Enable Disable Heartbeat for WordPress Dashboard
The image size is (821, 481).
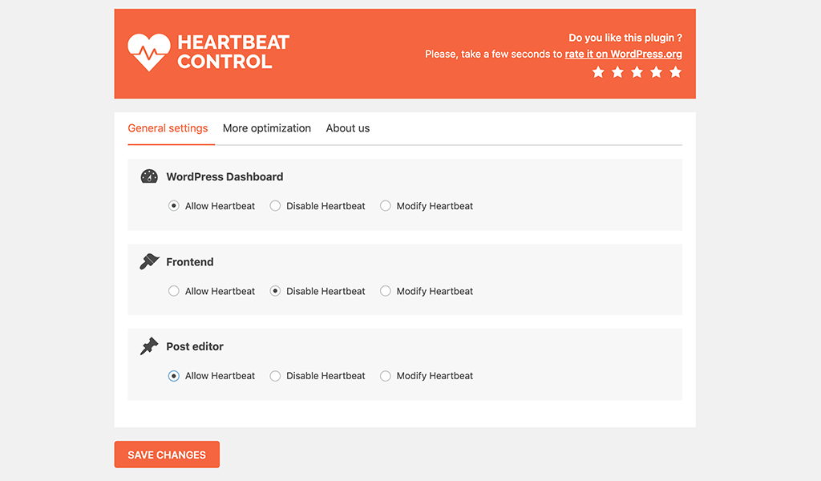point(275,206)
